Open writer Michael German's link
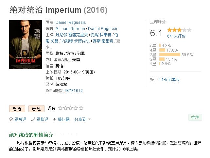Image resolution: width=210 pixels, height=158 pixels. coord(70,29)
